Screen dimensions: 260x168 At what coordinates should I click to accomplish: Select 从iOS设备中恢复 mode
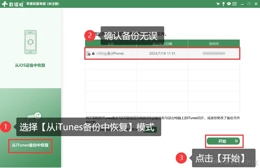[x=30, y=65]
